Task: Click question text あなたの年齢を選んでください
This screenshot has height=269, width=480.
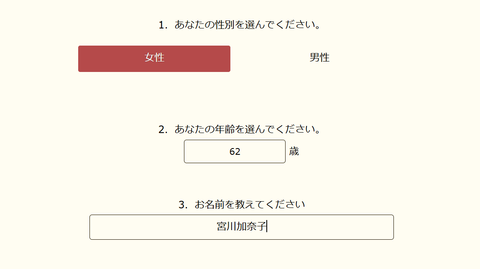Action: click(x=248, y=129)
